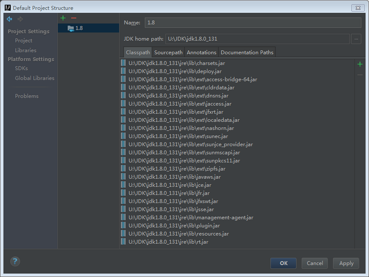Close the Default Project Structure dialog
Screen dimensions: 369x277
(x=358, y=8)
